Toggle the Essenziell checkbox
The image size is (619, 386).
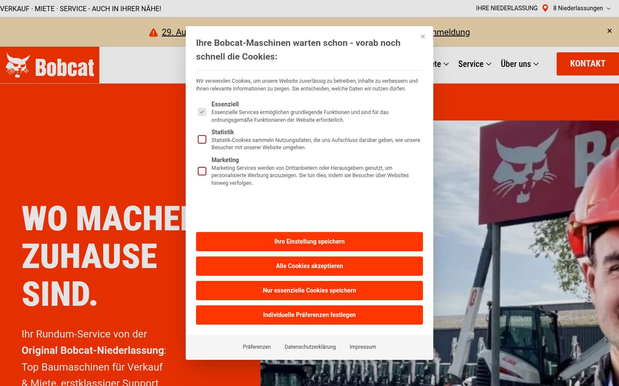tap(202, 112)
